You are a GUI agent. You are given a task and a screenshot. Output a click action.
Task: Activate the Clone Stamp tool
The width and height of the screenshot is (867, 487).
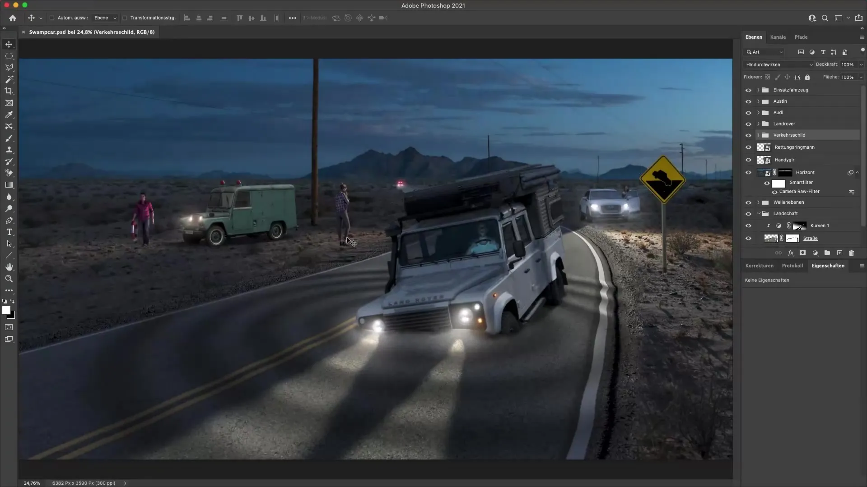click(9, 150)
